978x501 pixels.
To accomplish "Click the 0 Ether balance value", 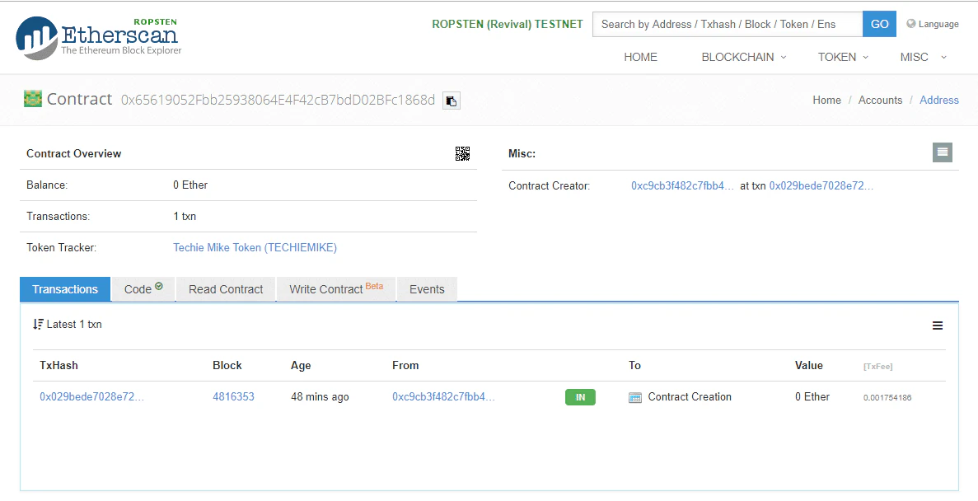I will pos(190,185).
